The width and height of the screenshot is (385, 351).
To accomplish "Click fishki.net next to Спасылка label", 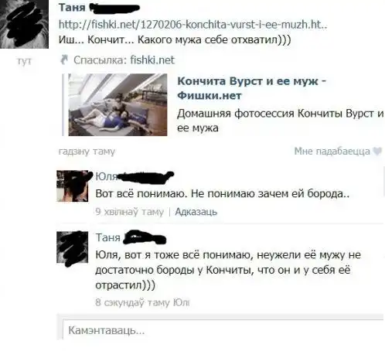I will click(x=152, y=60).
